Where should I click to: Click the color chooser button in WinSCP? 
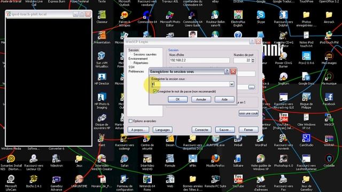(248, 113)
